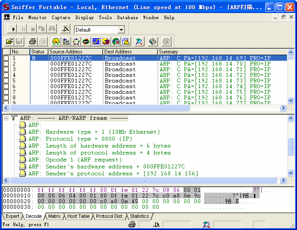Click the status bar capture filter icon
Image resolution: width=297 pixels, height=230 pixels.
(206, 224)
